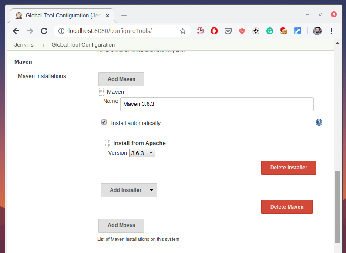Open the Grammarly extension icon
Image resolution: width=346 pixels, height=253 pixels.
(x=270, y=31)
